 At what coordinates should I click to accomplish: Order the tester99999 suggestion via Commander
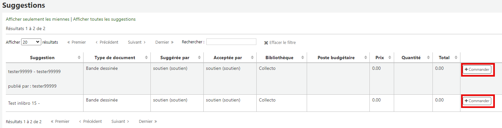coord(477,69)
